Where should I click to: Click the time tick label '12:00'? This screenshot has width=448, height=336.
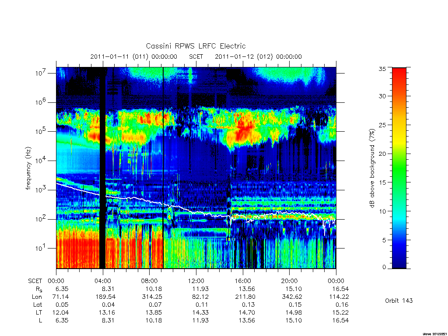point(196,281)
